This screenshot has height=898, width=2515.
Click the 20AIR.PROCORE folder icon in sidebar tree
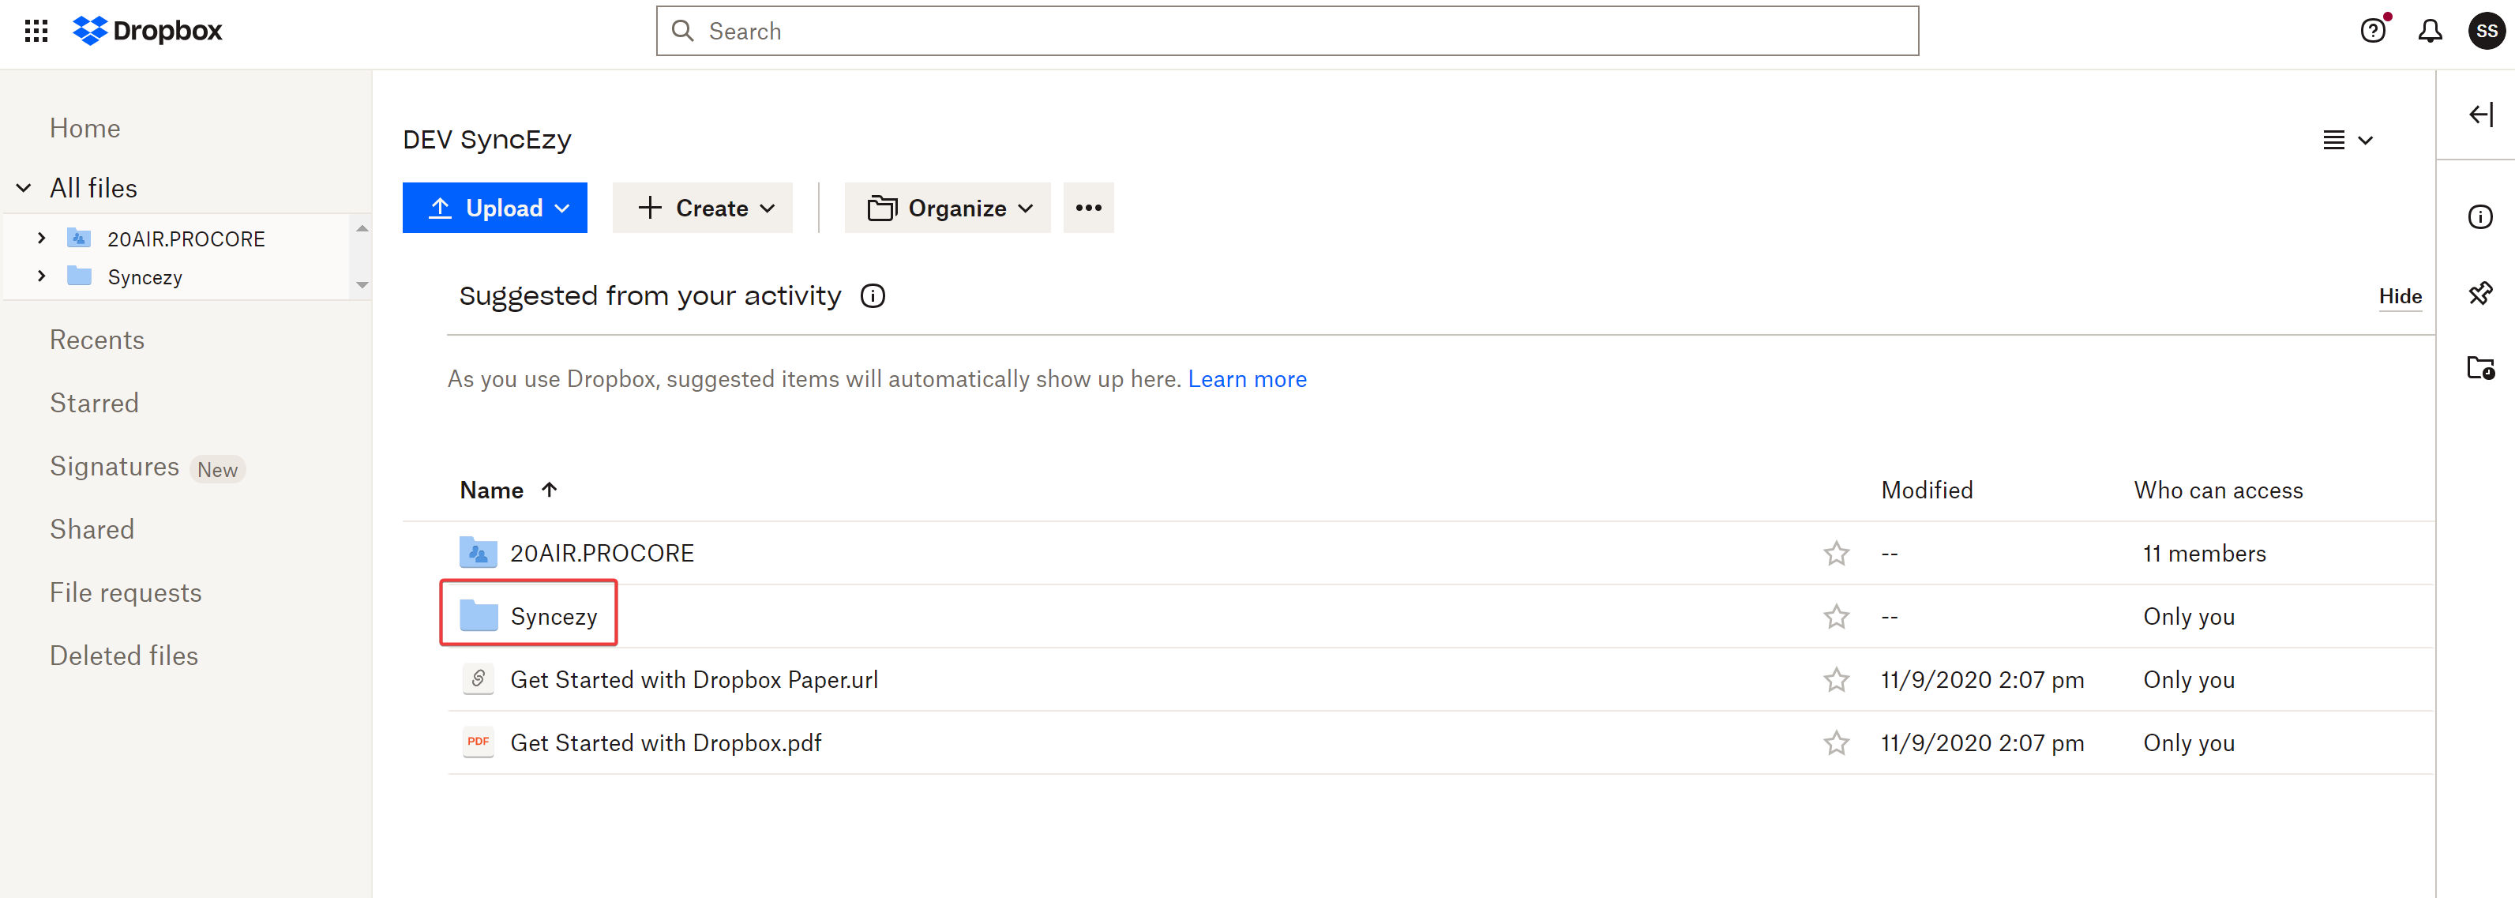point(79,239)
